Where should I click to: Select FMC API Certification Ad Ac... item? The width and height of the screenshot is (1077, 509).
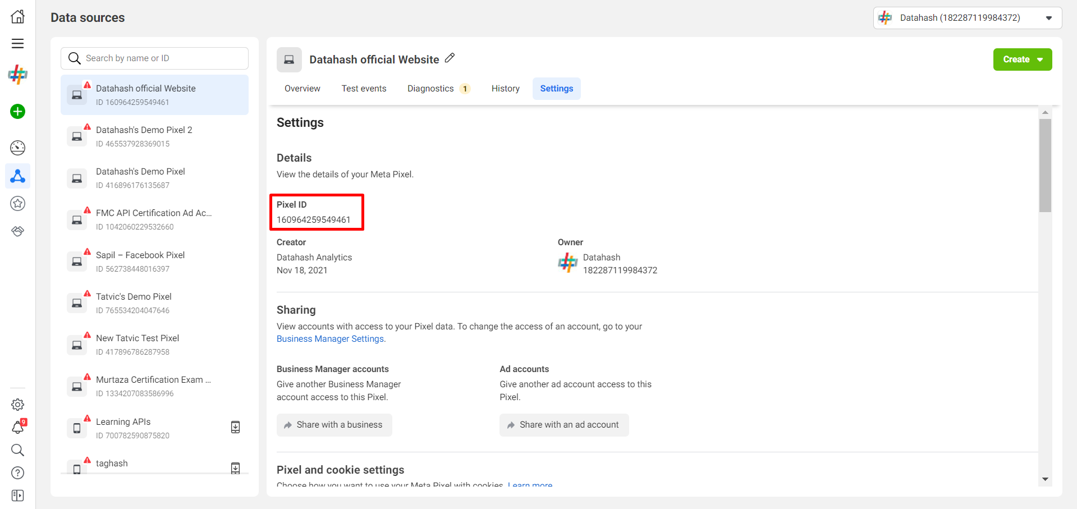point(154,219)
